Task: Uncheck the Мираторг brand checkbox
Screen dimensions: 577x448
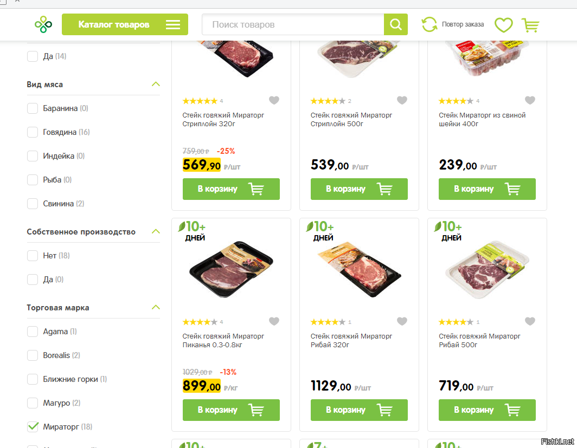Action: tap(33, 427)
